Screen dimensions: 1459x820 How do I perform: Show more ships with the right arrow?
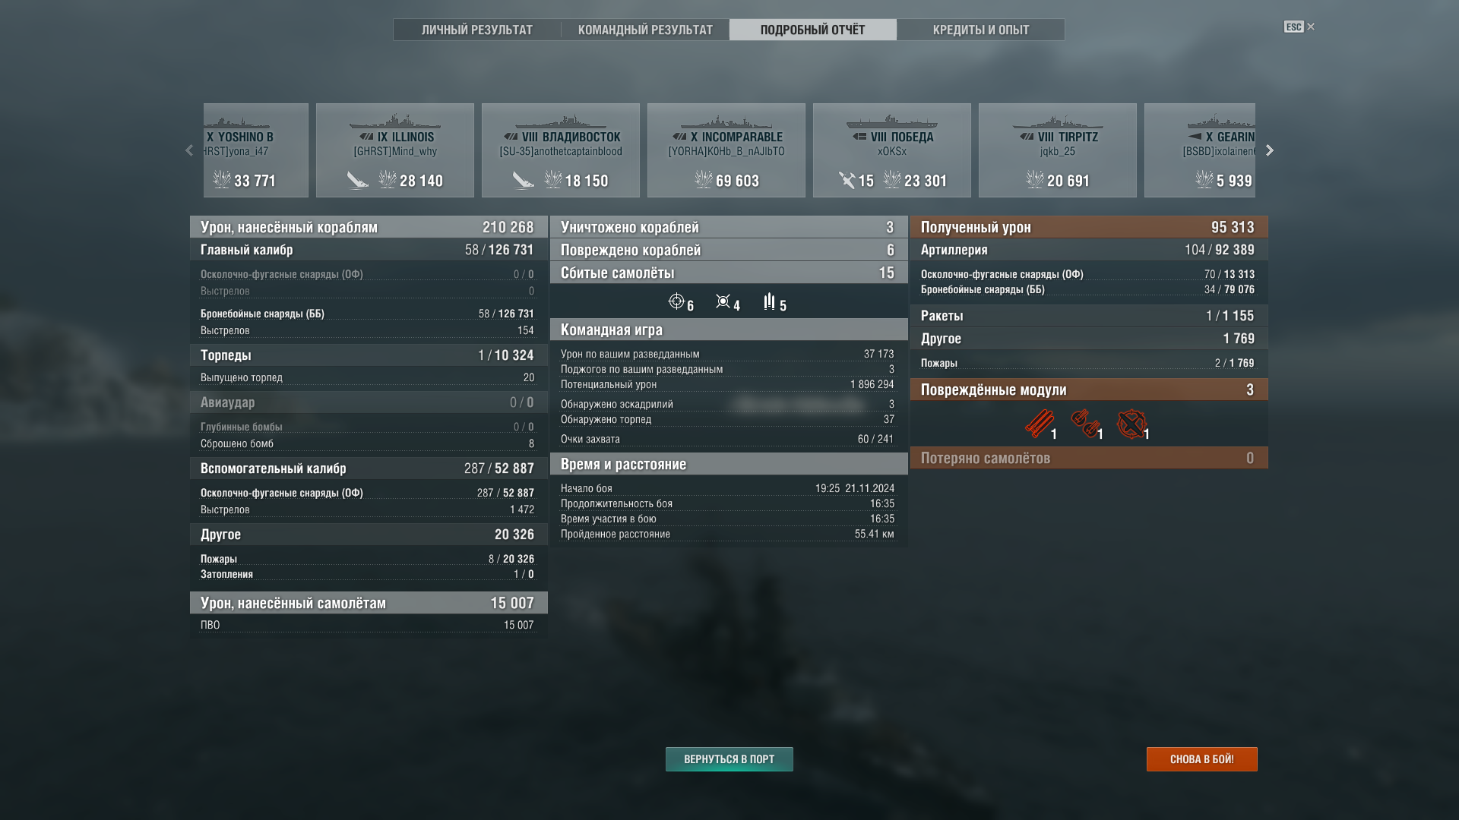pos(1269,150)
